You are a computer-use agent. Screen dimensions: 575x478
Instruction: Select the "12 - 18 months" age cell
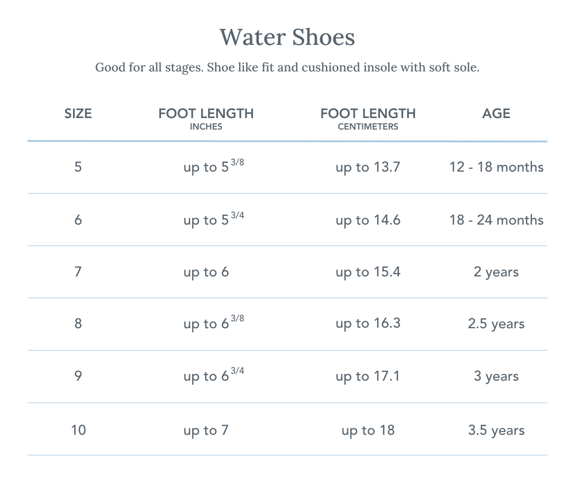point(496,167)
